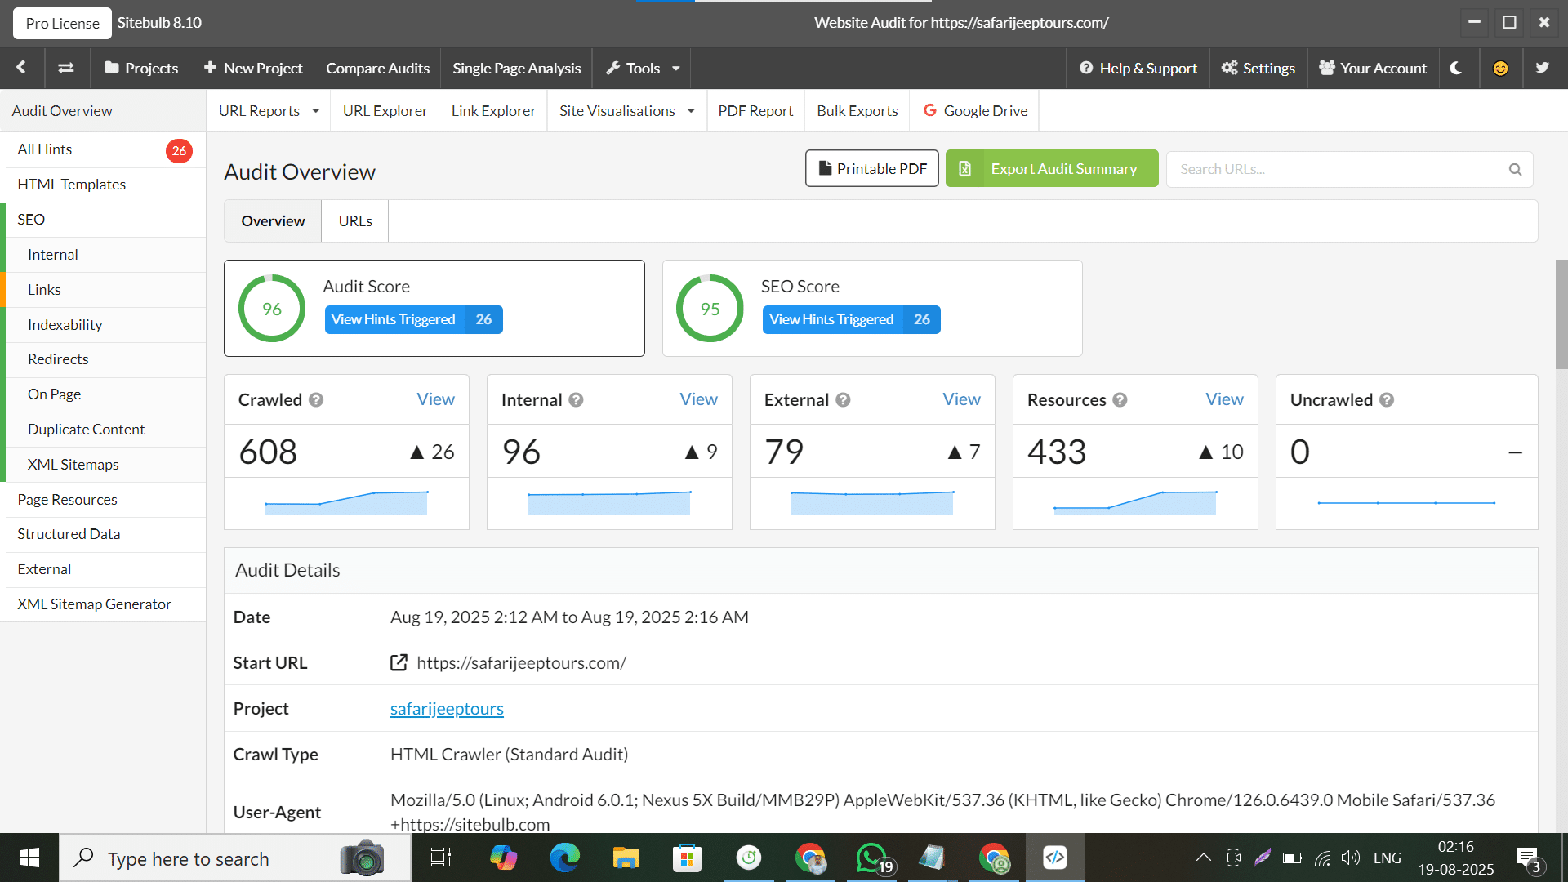Open the Tools dropdown menu

[643, 68]
